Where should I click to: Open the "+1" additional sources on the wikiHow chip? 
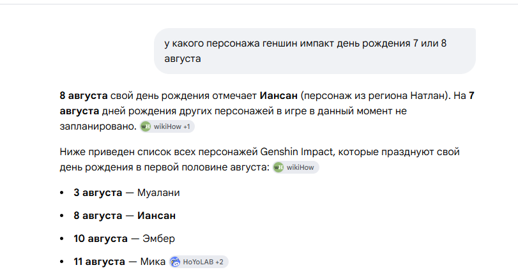[187, 127]
